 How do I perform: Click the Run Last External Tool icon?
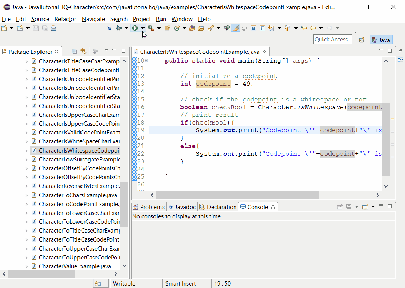click(x=151, y=28)
